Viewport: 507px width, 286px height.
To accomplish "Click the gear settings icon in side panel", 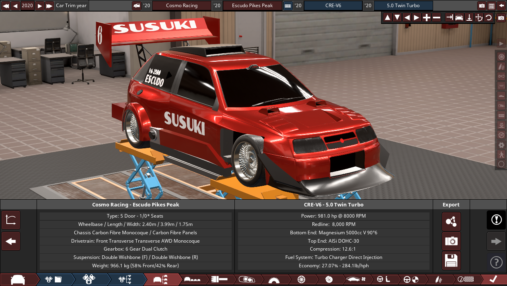I will 501,145.
